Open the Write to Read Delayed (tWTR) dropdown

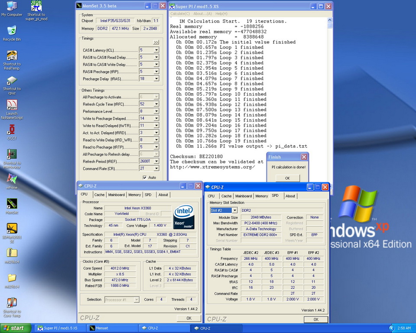point(156,125)
